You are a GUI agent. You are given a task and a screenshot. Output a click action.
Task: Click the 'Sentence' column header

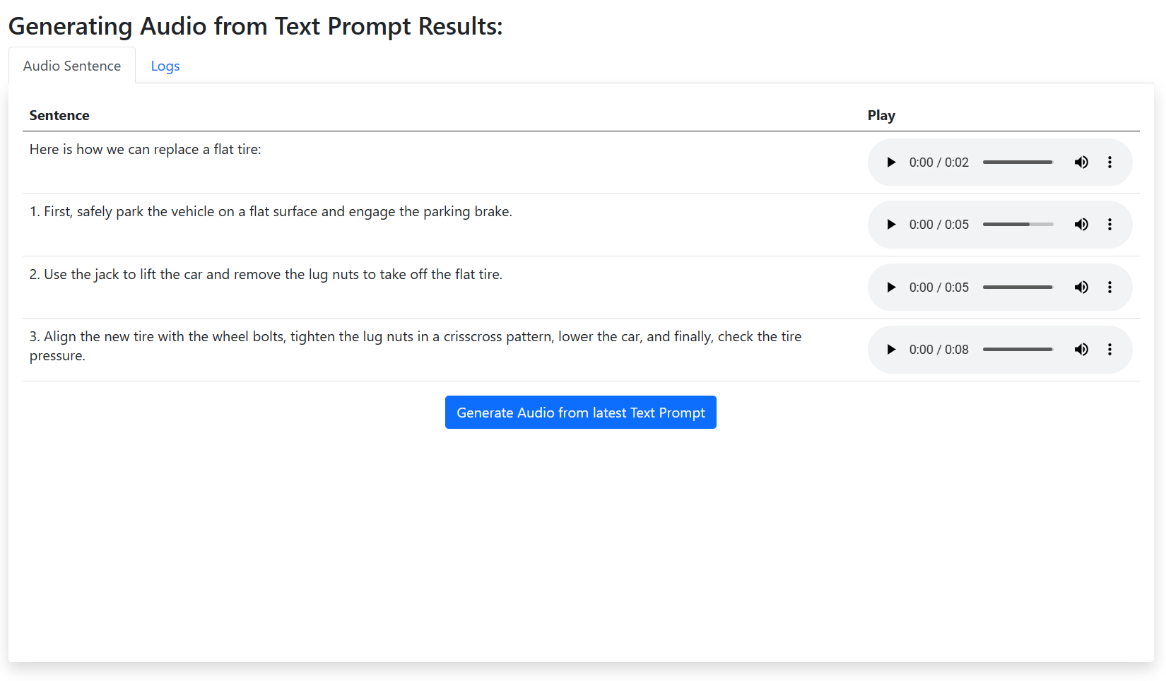pos(59,115)
